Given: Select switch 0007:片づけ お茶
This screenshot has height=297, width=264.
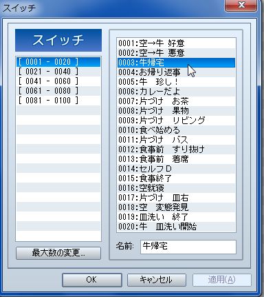Looking at the screenshot, I should click(x=176, y=101).
